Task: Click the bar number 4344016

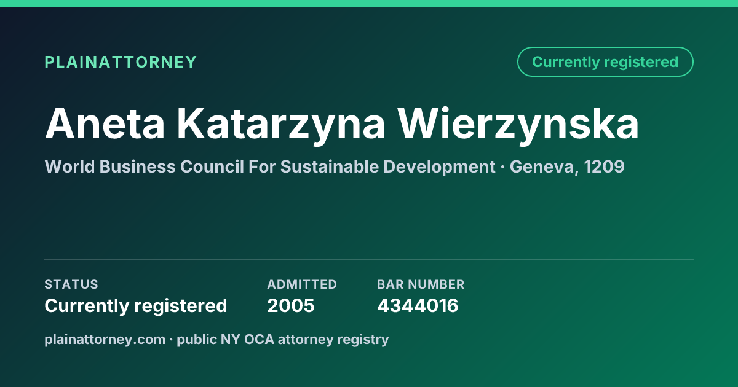Action: [x=418, y=306]
